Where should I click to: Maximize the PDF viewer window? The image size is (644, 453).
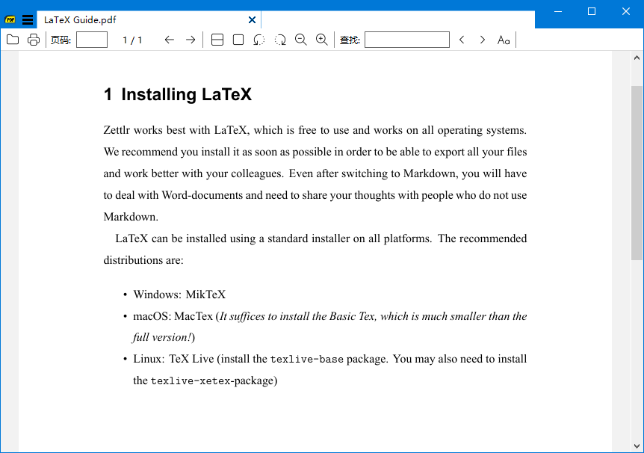pyautogui.click(x=592, y=11)
